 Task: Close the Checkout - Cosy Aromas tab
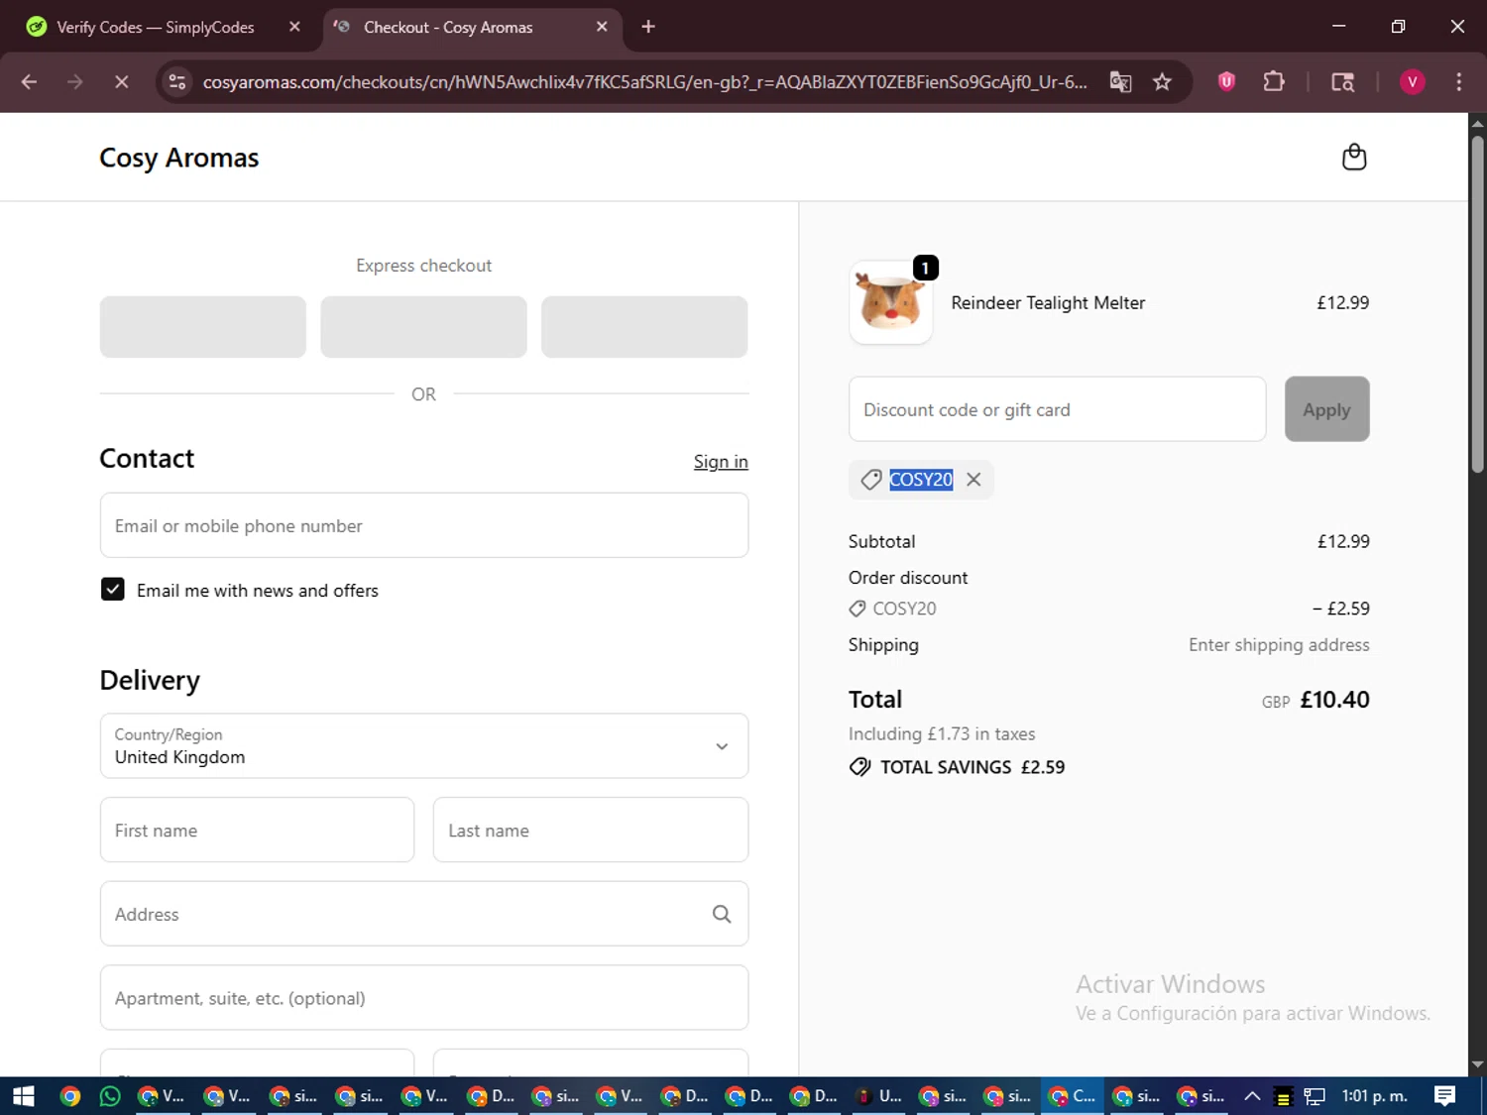(602, 27)
